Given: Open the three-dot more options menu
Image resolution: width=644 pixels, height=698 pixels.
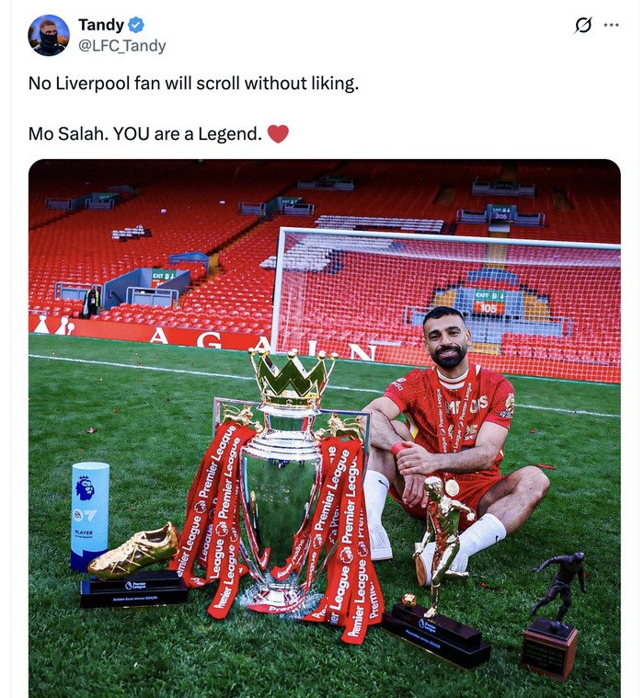Looking at the screenshot, I should [611, 26].
